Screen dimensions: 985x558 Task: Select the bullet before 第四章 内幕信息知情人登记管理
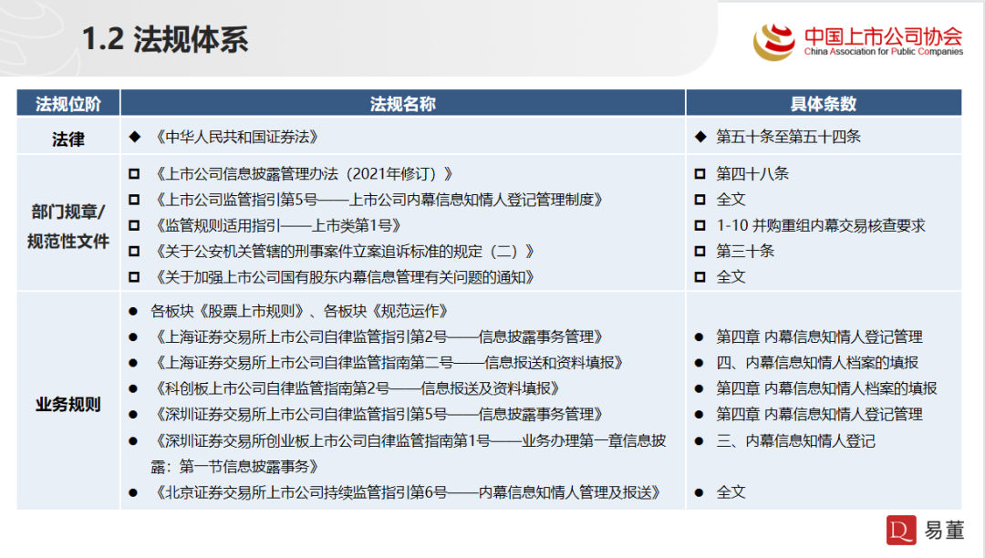[x=700, y=336]
